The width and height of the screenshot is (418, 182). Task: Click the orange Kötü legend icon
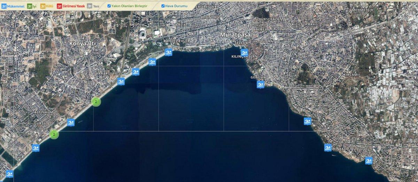(x=43, y=6)
